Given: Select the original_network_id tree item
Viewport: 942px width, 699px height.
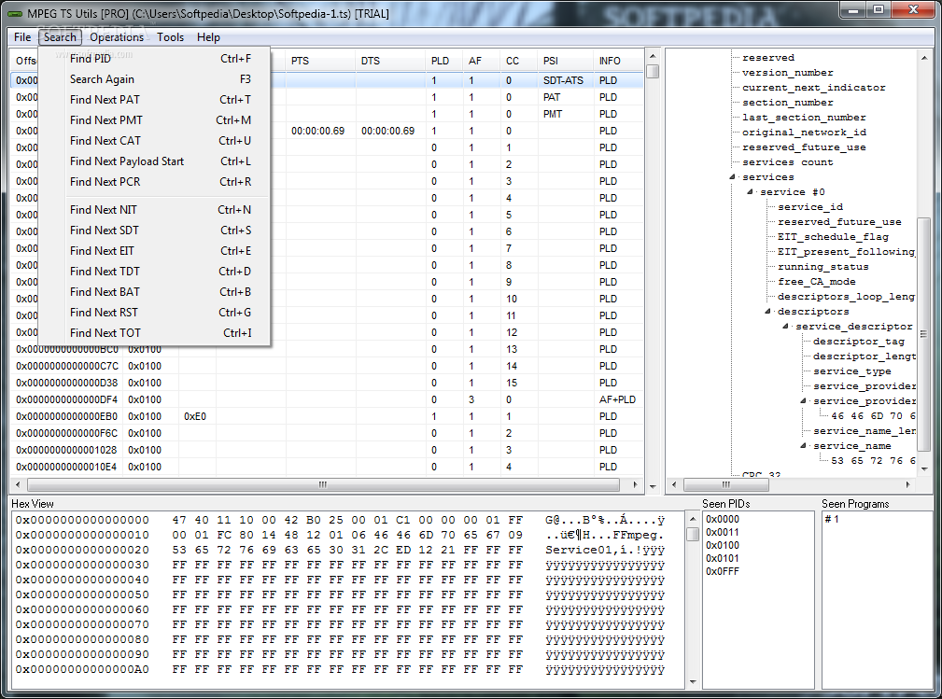Looking at the screenshot, I should (804, 133).
